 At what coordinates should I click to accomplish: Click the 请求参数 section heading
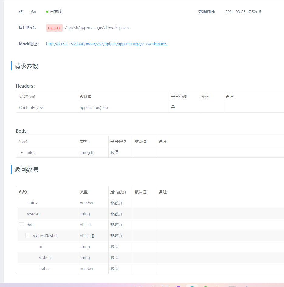click(26, 66)
